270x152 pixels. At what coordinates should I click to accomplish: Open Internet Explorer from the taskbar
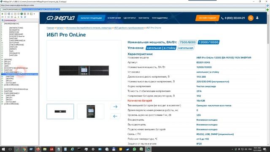72,149
